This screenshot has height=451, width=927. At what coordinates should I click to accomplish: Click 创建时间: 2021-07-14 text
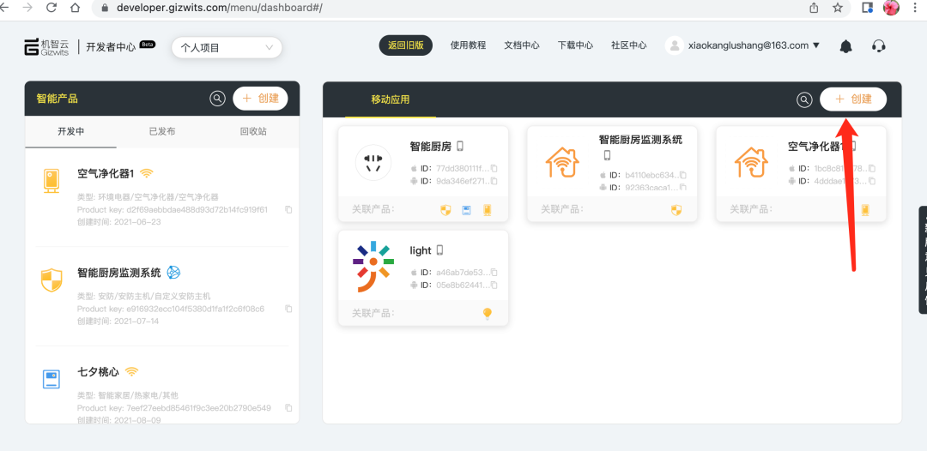(x=118, y=322)
